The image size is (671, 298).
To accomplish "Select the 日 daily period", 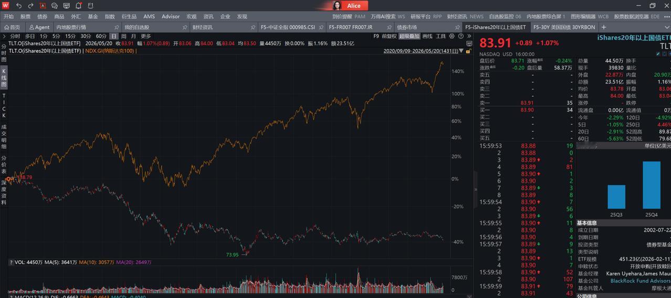I will (x=113, y=36).
